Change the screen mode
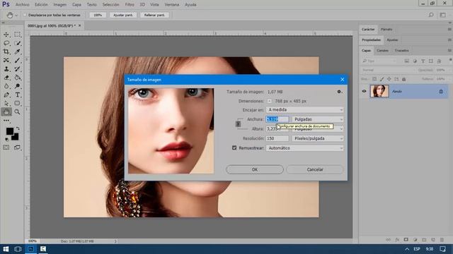The image size is (453, 254). (17, 147)
